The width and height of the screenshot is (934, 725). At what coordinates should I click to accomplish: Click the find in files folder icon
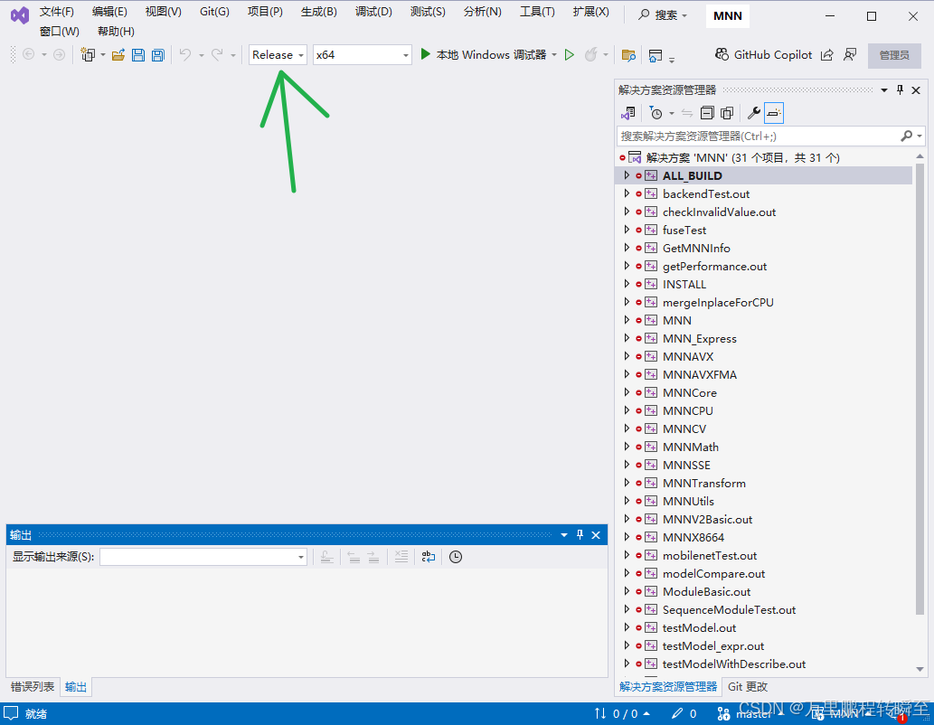tap(628, 55)
